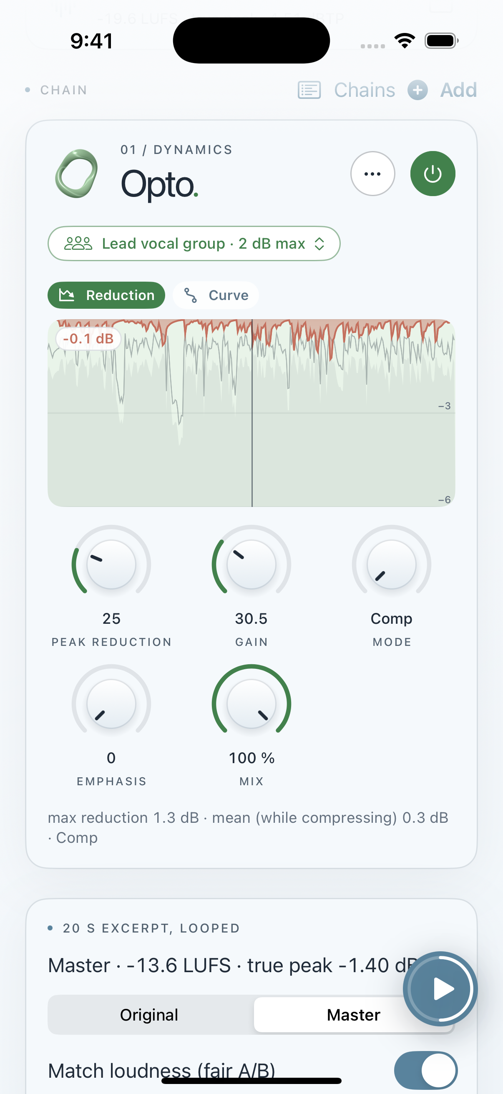The image size is (503, 1094).
Task: Adjust the Gain knob
Action: coord(251,565)
